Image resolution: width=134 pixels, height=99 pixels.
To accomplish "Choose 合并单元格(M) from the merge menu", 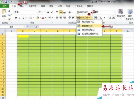I will 90,30.
